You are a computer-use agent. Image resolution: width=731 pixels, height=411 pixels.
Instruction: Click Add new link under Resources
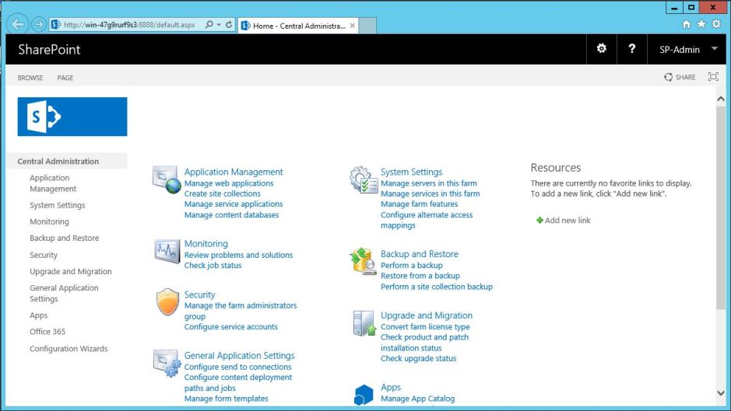pyautogui.click(x=567, y=221)
